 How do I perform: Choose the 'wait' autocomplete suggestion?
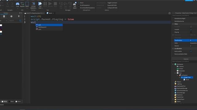(49, 25)
